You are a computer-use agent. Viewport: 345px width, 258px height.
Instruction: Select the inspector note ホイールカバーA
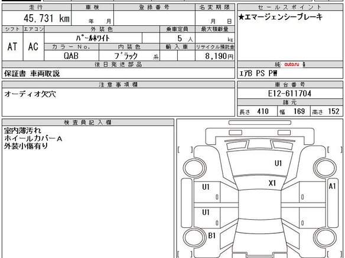point(33,138)
